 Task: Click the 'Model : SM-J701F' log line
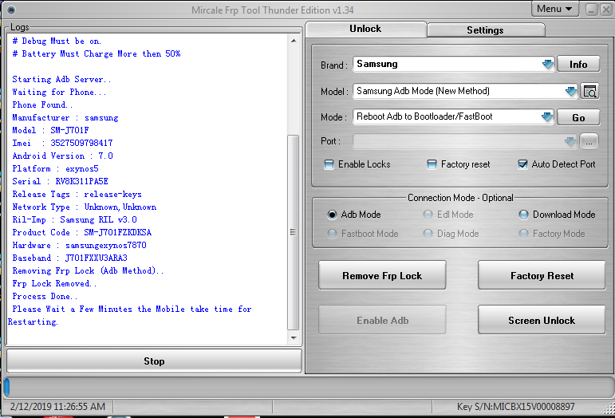[50, 130]
